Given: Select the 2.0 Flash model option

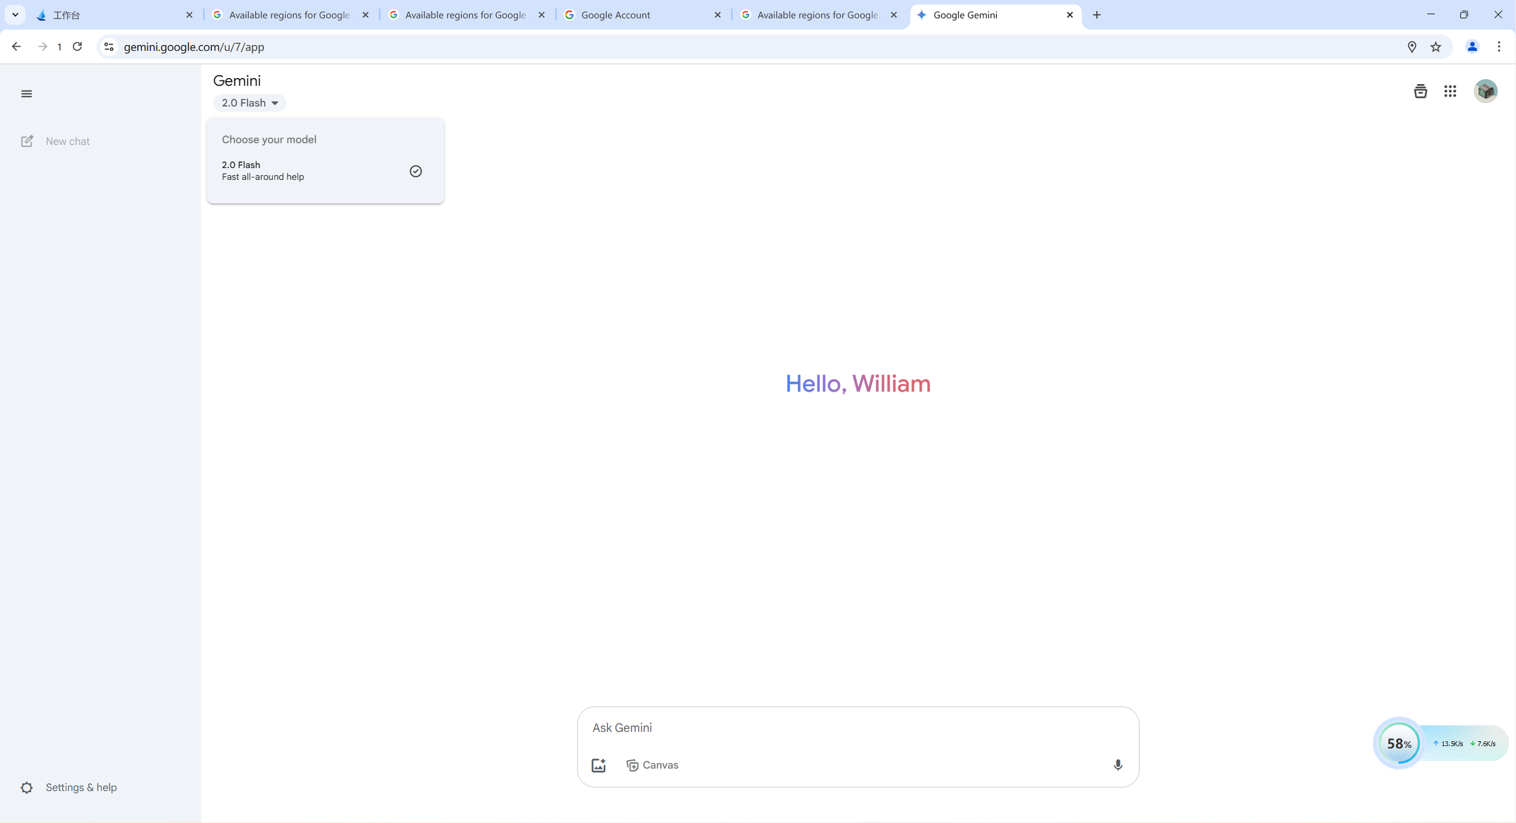Looking at the screenshot, I should pyautogui.click(x=325, y=171).
